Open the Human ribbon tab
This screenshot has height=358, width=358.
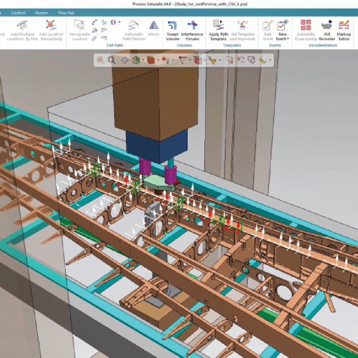(42, 13)
